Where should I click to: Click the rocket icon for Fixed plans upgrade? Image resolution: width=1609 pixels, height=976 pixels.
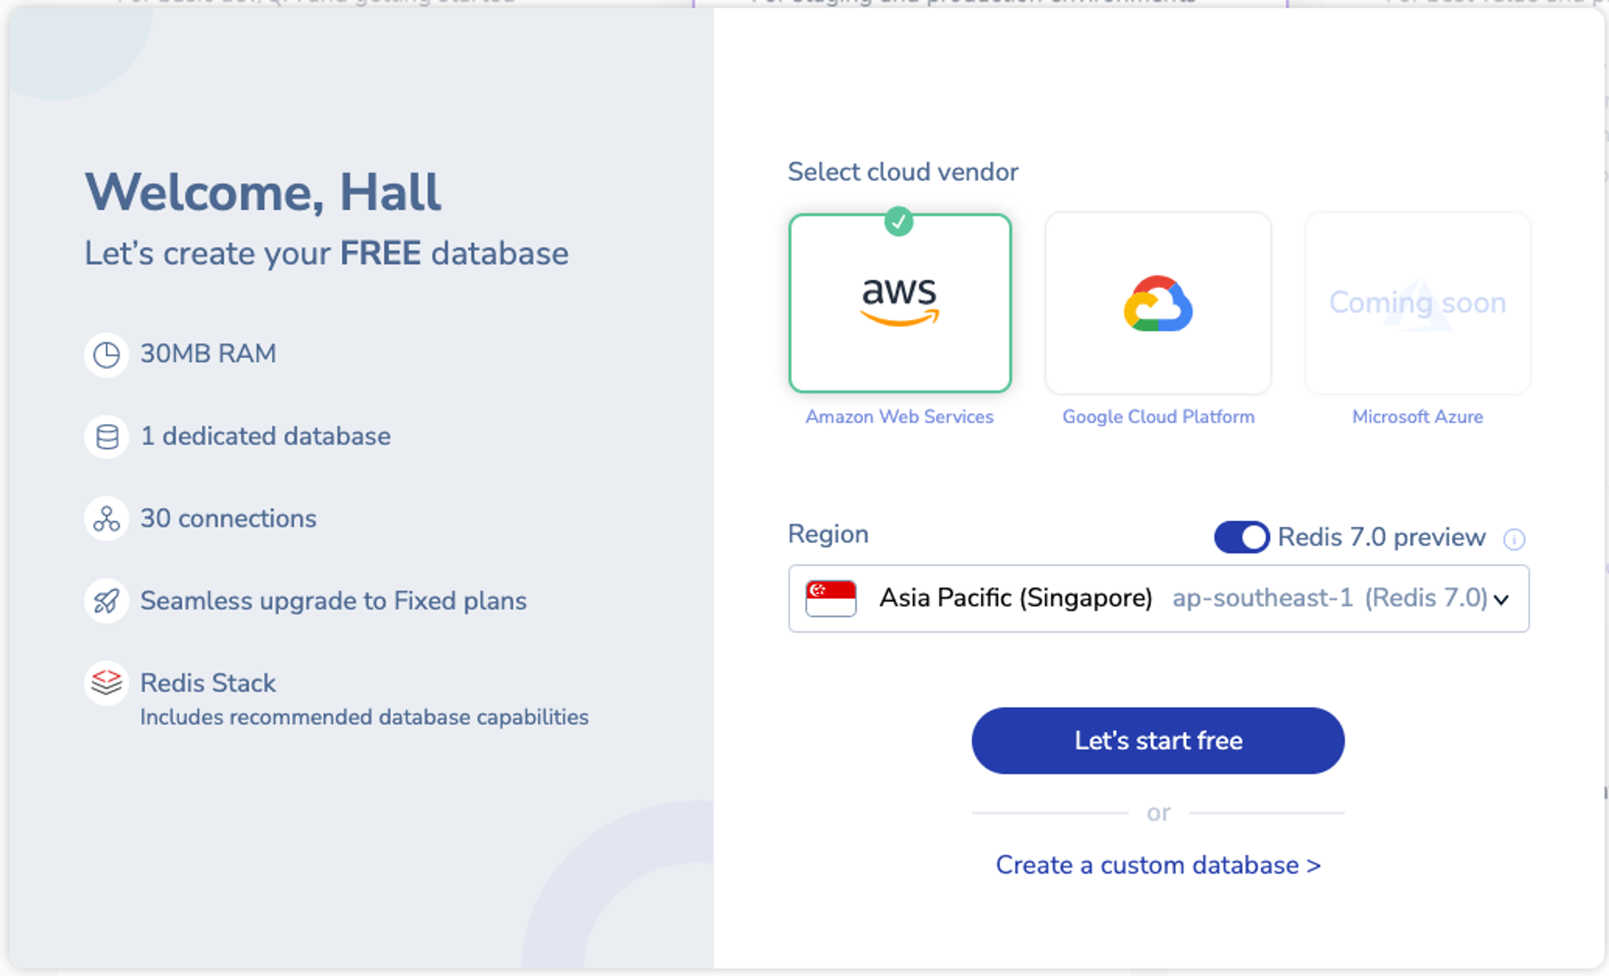point(106,601)
